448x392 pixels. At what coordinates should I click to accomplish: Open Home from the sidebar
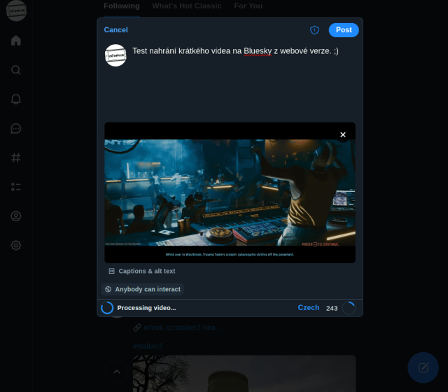click(16, 41)
